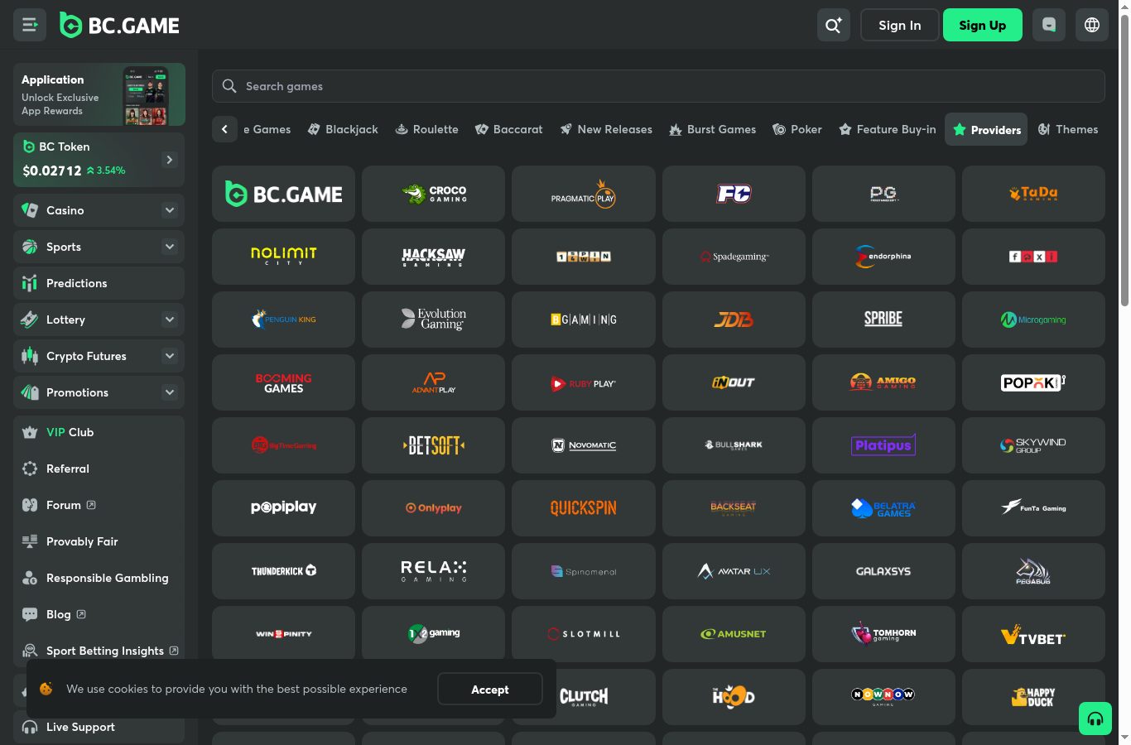Open the Responsible Gambling link
The height and width of the screenshot is (745, 1131).
click(99, 578)
